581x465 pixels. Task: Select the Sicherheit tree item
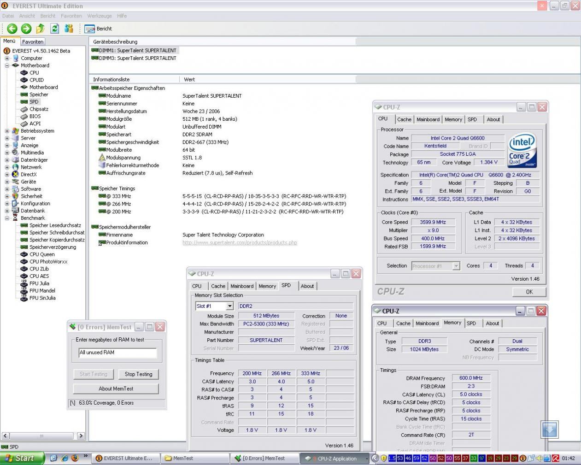point(32,196)
